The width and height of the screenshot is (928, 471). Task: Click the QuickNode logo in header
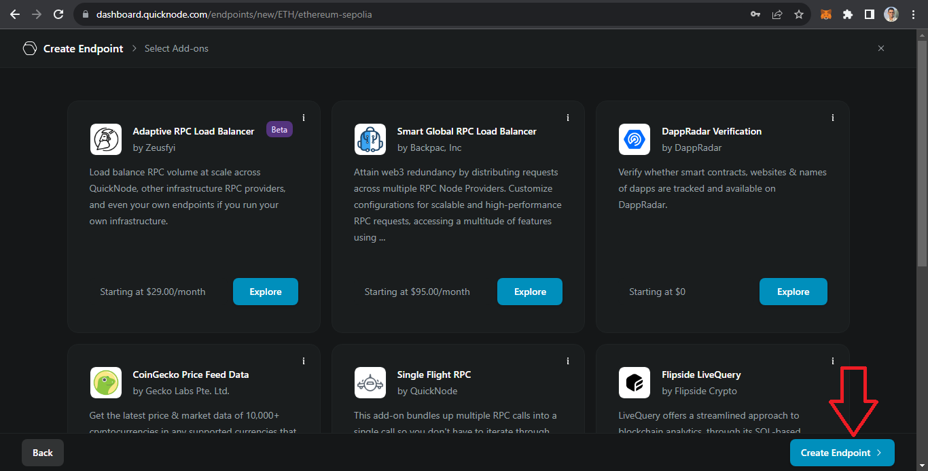(29, 48)
